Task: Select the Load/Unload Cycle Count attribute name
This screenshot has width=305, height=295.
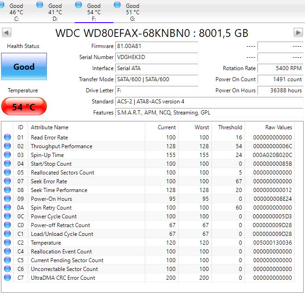Action: coord(62,234)
